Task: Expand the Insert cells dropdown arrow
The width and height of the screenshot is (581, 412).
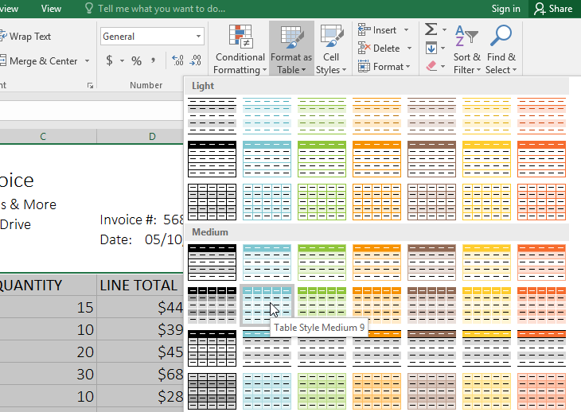Action: 406,30
